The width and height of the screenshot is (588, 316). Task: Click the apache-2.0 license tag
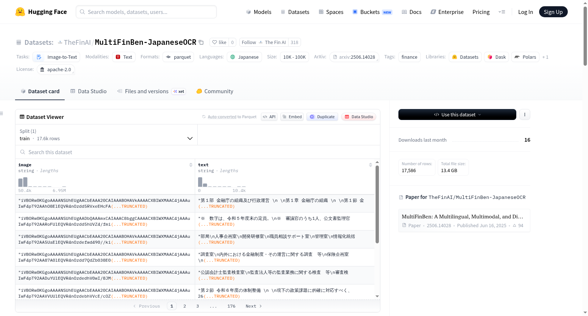(56, 69)
